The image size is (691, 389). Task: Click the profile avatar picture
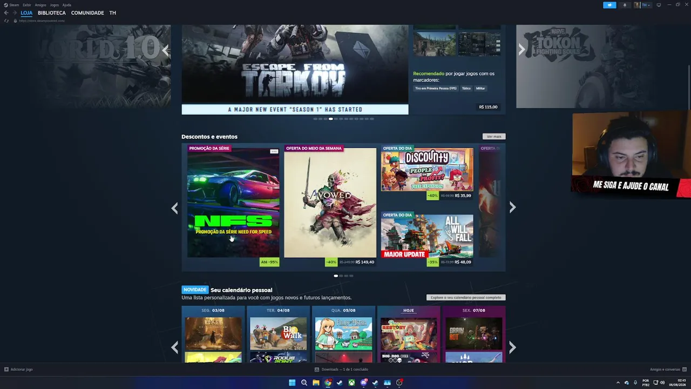point(637,5)
